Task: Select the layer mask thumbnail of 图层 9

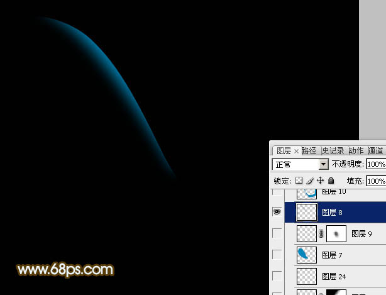Action: point(337,234)
